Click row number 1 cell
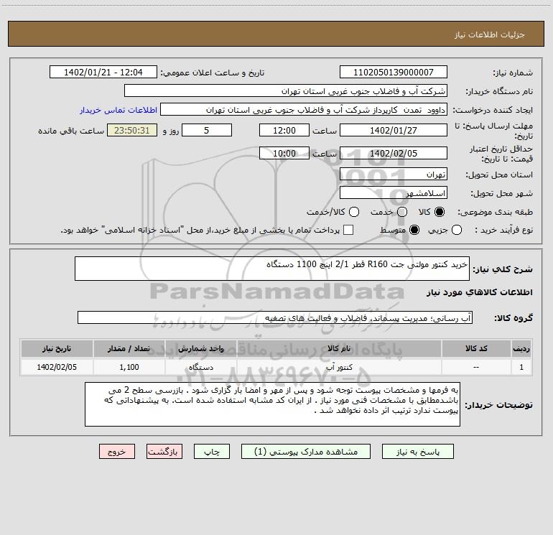 point(521,367)
